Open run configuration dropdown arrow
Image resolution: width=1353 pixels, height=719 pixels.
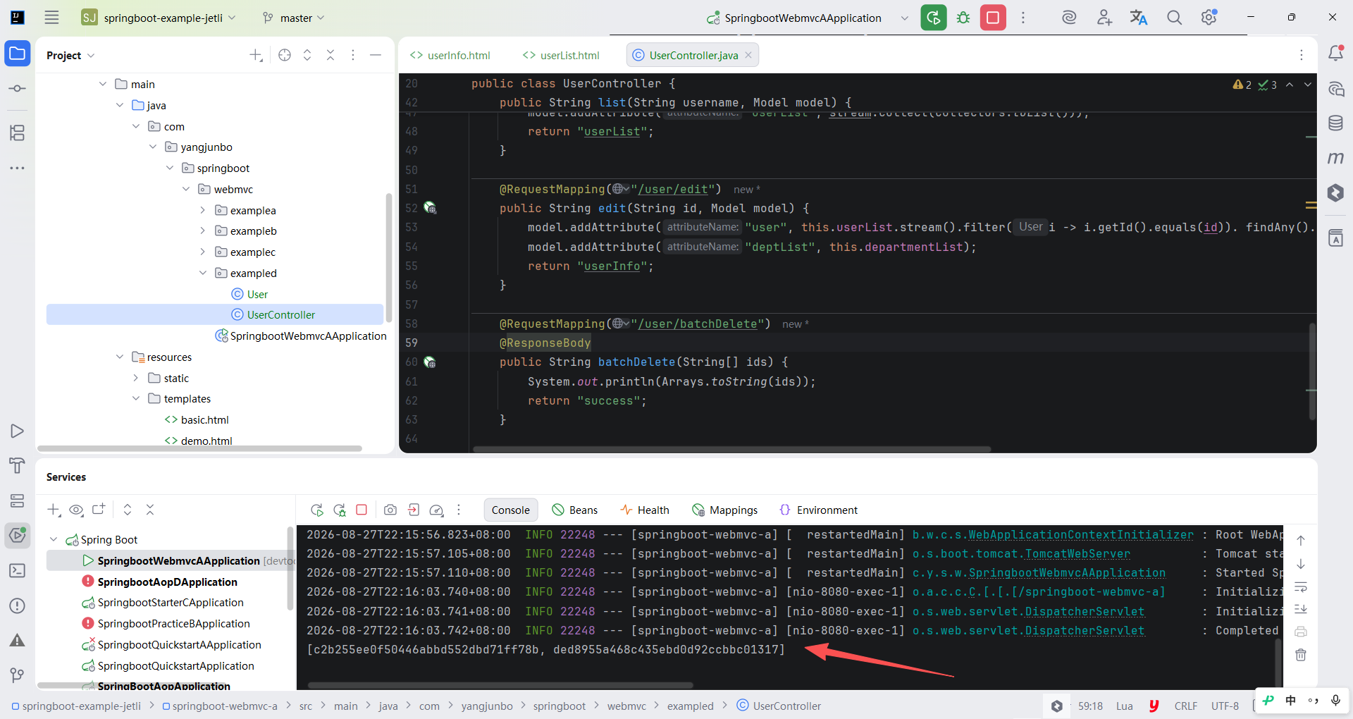(905, 18)
